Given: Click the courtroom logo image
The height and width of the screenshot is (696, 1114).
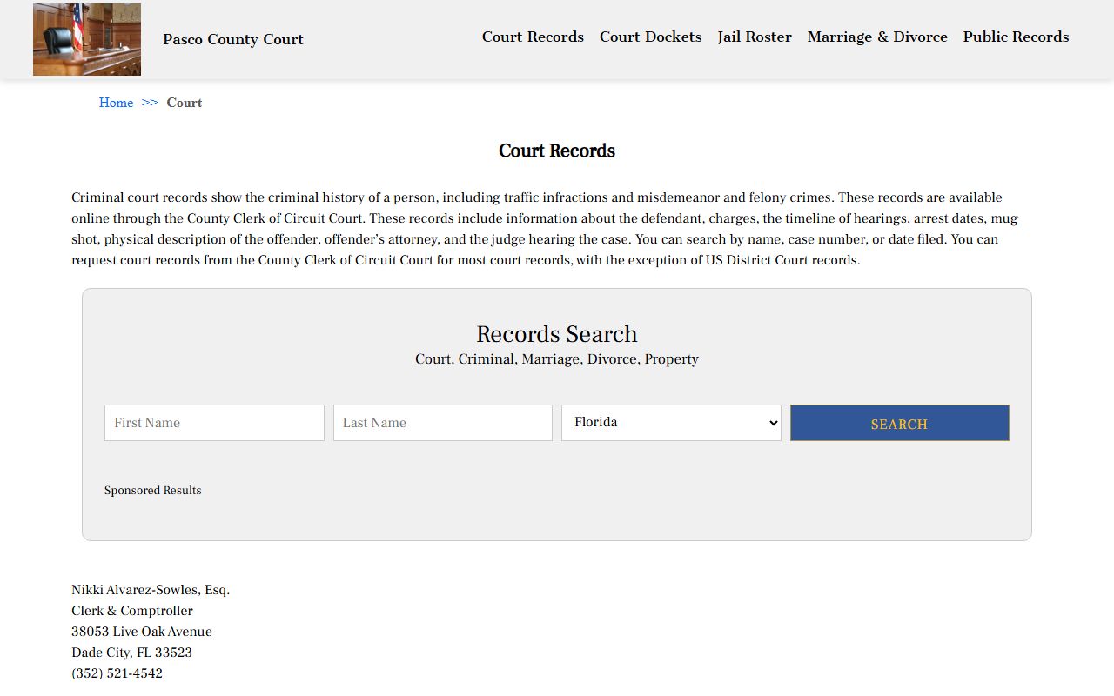Looking at the screenshot, I should (87, 39).
